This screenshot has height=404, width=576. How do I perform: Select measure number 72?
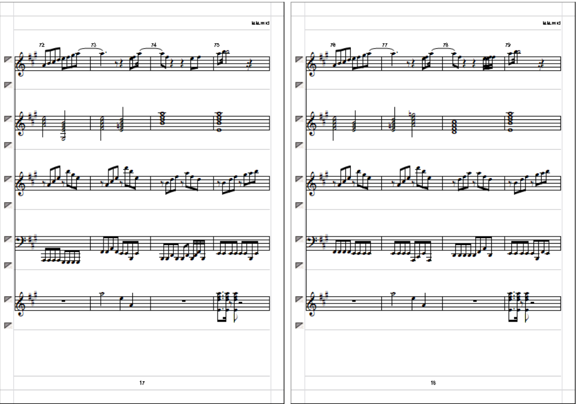click(x=41, y=45)
